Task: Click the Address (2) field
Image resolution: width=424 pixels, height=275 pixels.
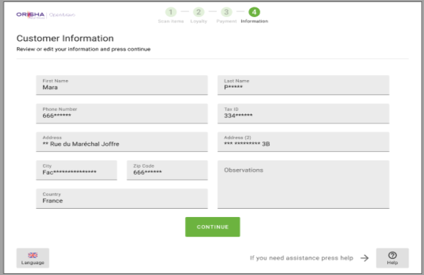Action: (303, 141)
